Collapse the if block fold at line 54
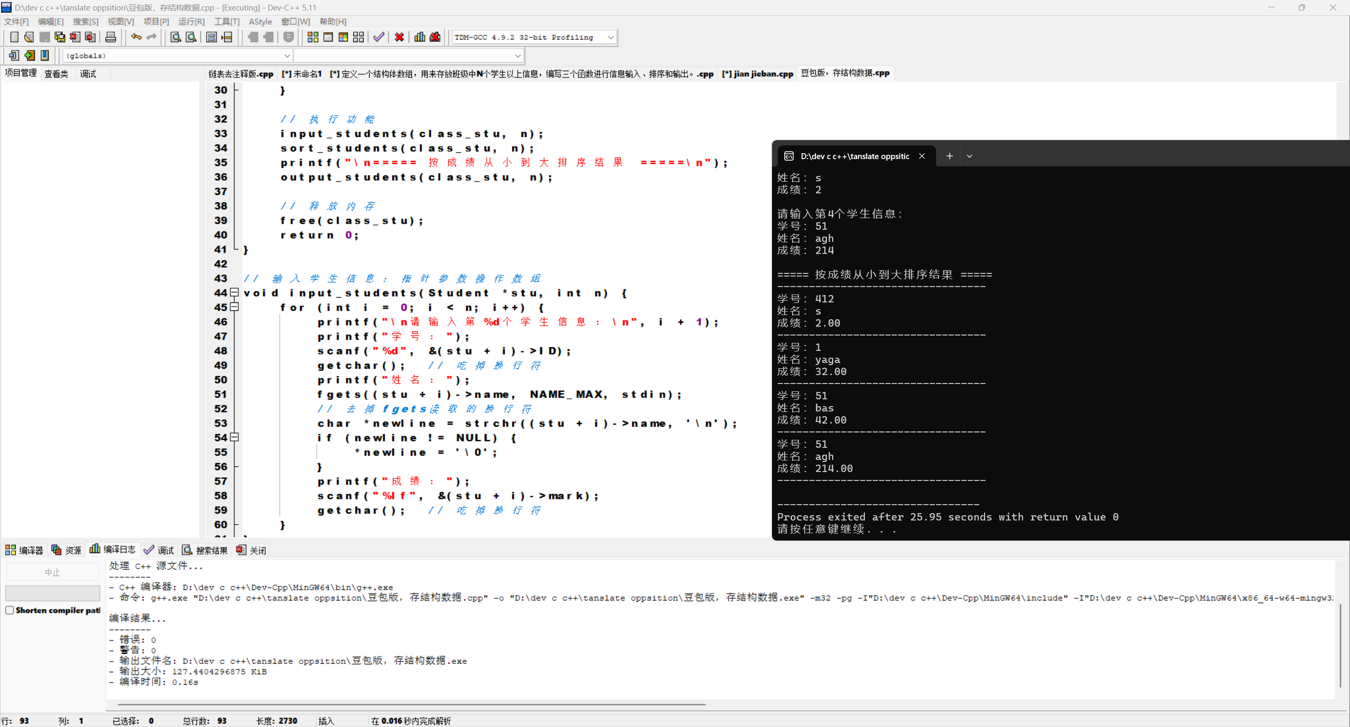Image resolution: width=1350 pixels, height=727 pixels. point(235,437)
